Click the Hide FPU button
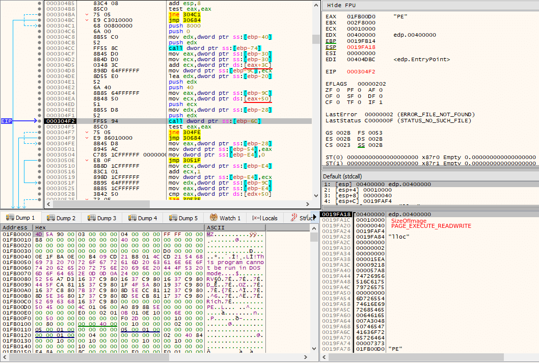The width and height of the screenshot is (539, 363). coord(341,5)
